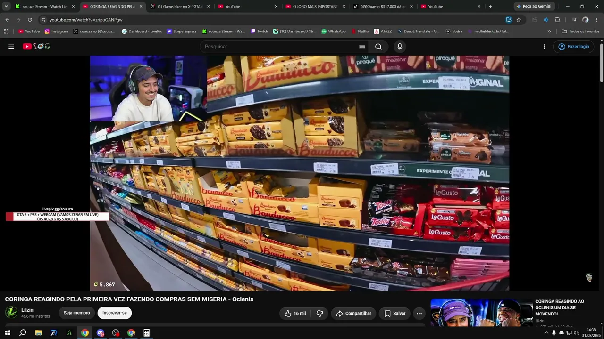Open the recommended video thumbnail CORINGA REAGINDO AO OCLENIS
Viewport: 604px width, 339px height.
(x=482, y=313)
